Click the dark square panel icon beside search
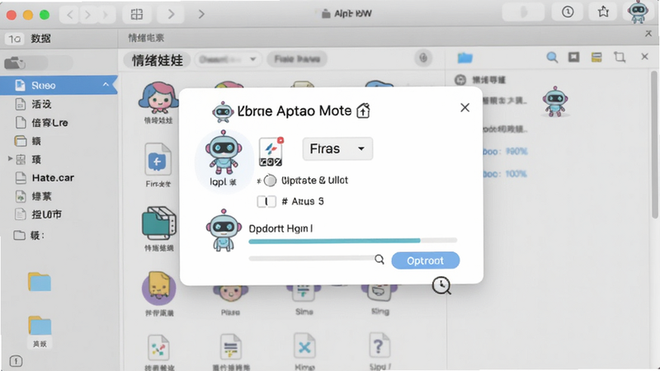660x371 pixels. click(573, 57)
